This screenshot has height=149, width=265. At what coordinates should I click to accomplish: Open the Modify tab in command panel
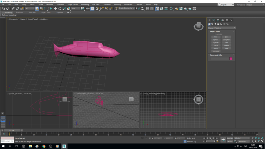pyautogui.click(x=213, y=20)
